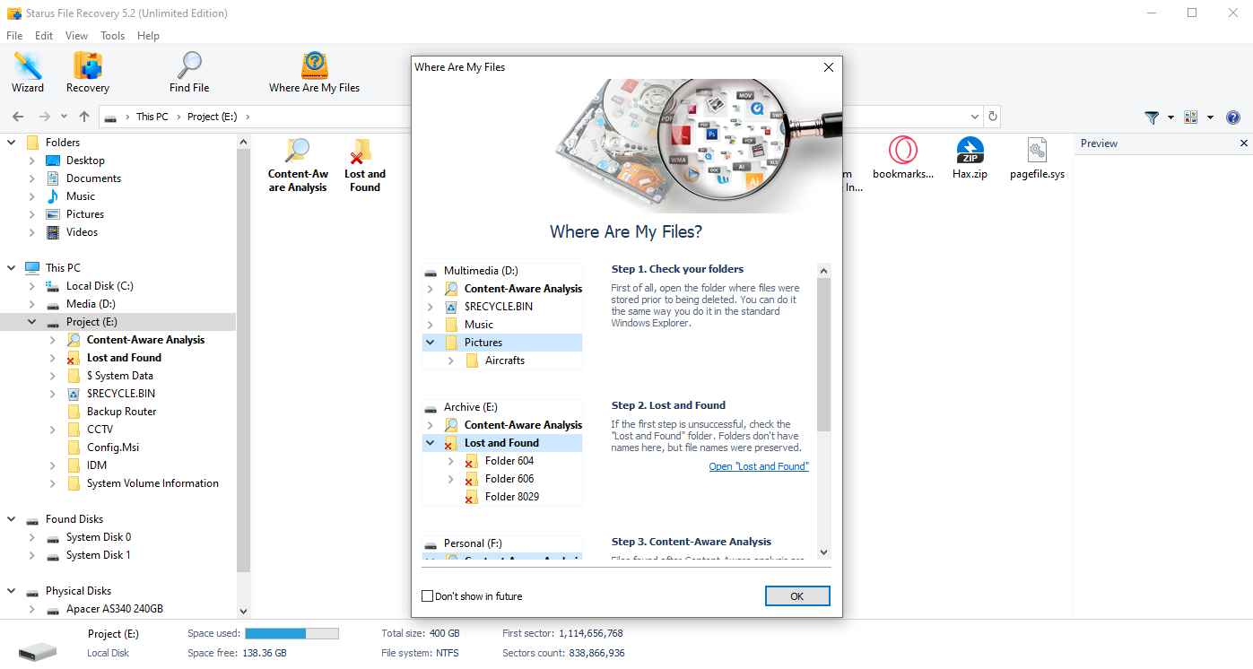Select Media (D:) drive in tree
The height and width of the screenshot is (669, 1253).
(x=91, y=304)
